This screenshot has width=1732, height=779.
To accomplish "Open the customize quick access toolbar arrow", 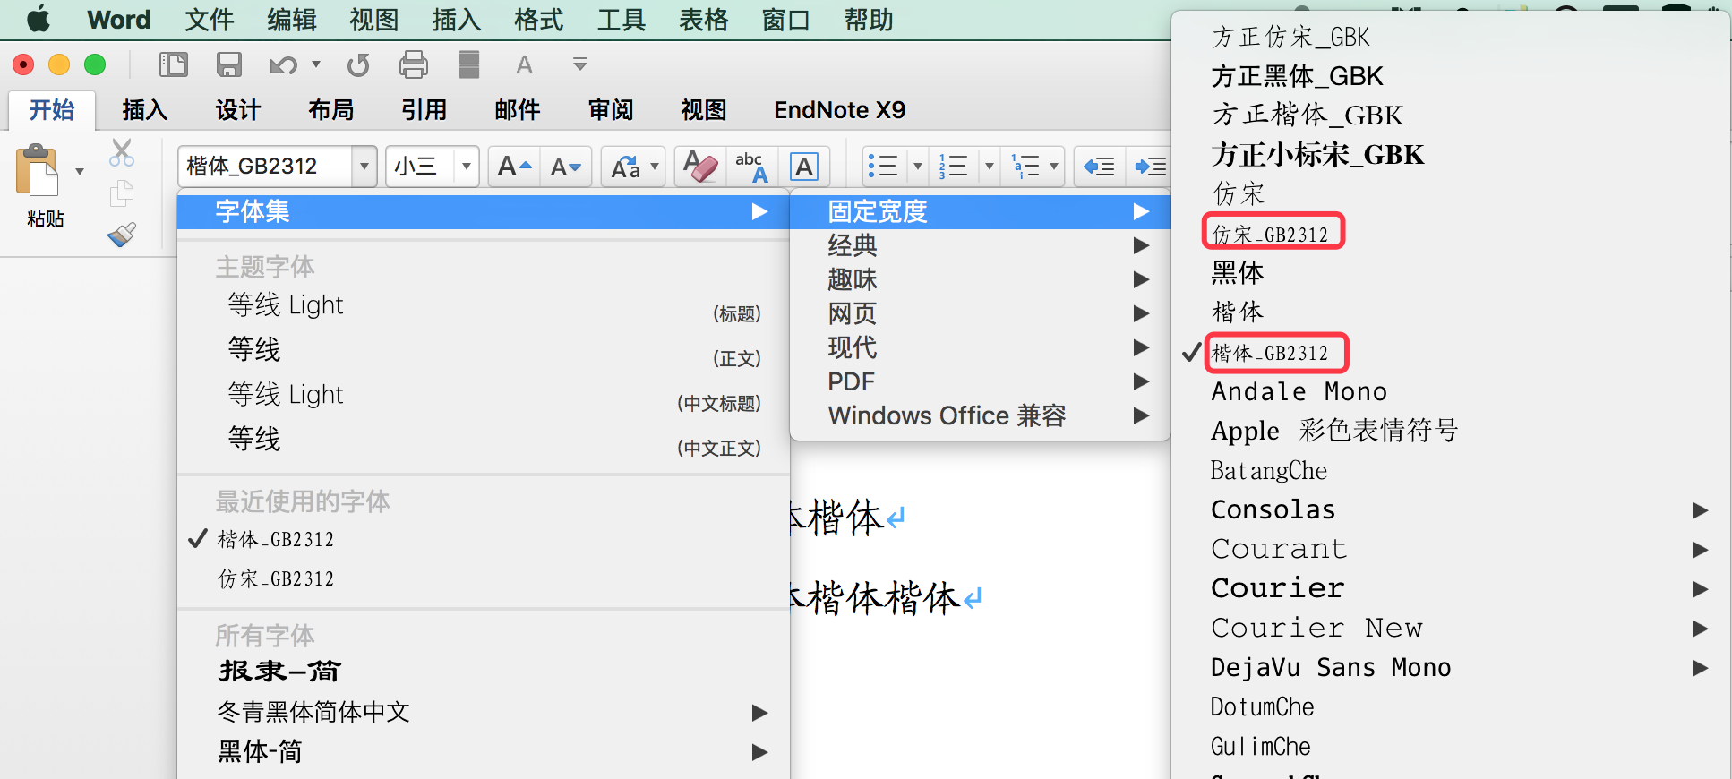I will pyautogui.click(x=580, y=64).
